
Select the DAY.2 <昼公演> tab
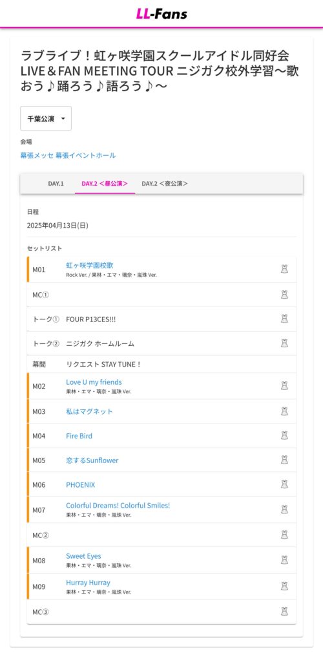click(x=105, y=184)
